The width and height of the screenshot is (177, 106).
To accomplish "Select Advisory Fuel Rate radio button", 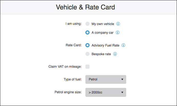I will point(87,45).
